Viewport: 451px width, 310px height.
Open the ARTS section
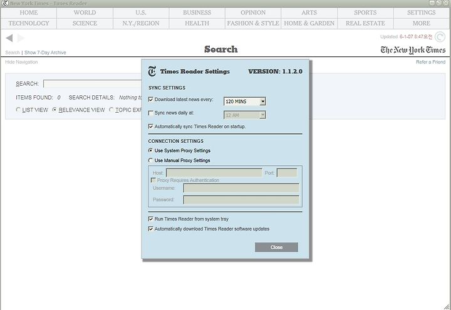tap(309, 13)
